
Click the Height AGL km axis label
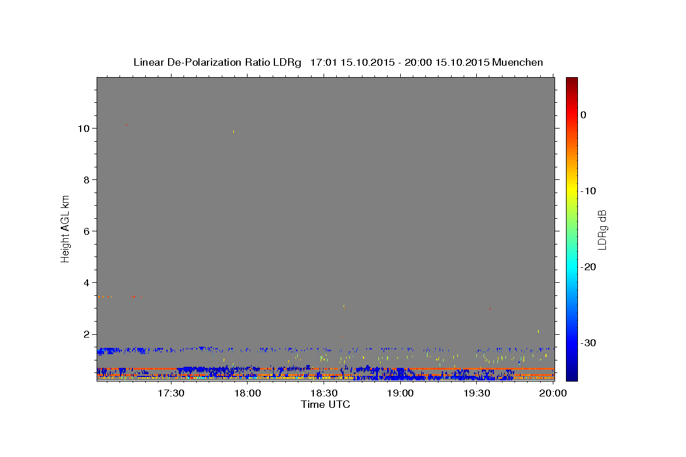(x=66, y=228)
